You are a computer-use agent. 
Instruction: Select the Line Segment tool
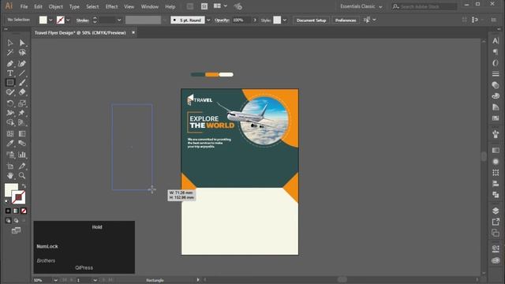click(x=22, y=73)
